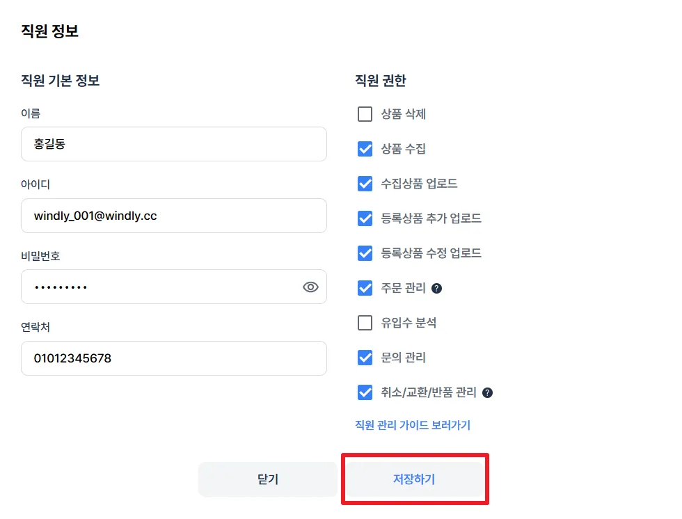Image resolution: width=682 pixels, height=519 pixels.
Task: Uncheck the 상품 수집 permission
Action: tap(365, 149)
